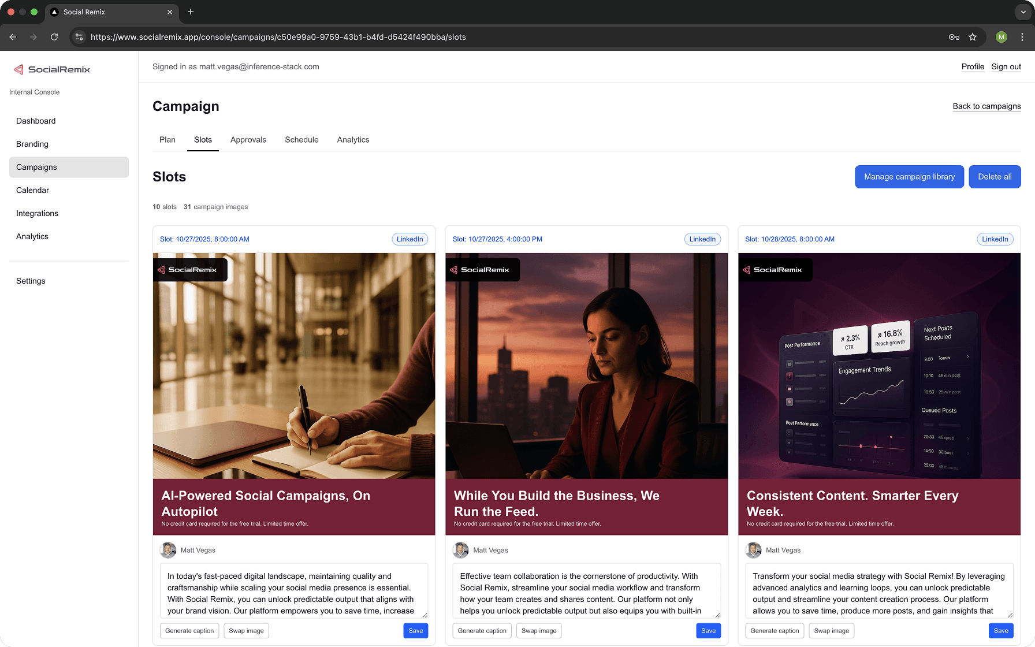This screenshot has width=1035, height=647.
Task: Go back using the browser back arrow
Action: pyautogui.click(x=13, y=37)
